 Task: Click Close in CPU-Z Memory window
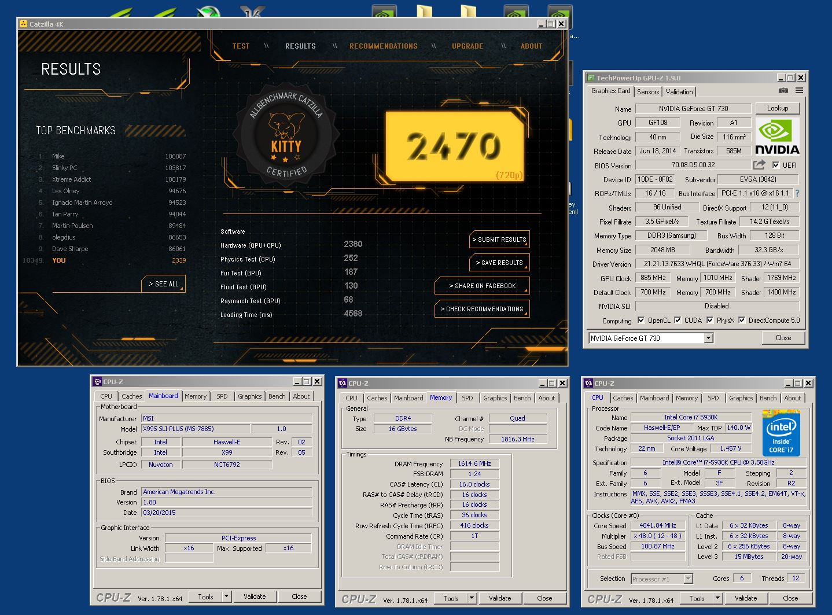coord(544,598)
